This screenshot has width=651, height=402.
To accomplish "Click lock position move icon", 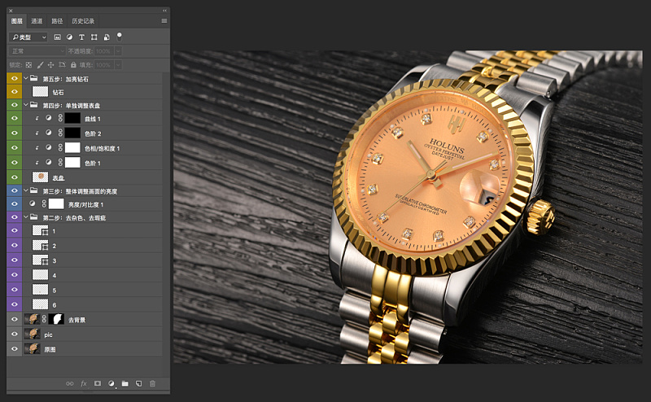I will coord(50,65).
